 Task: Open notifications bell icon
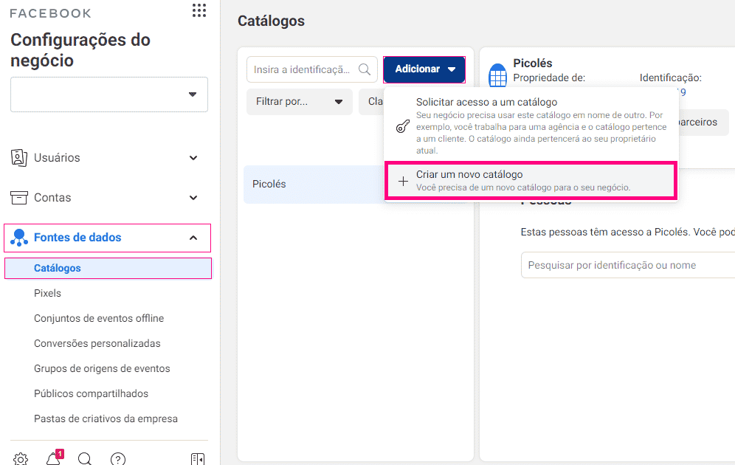pyautogui.click(x=53, y=459)
